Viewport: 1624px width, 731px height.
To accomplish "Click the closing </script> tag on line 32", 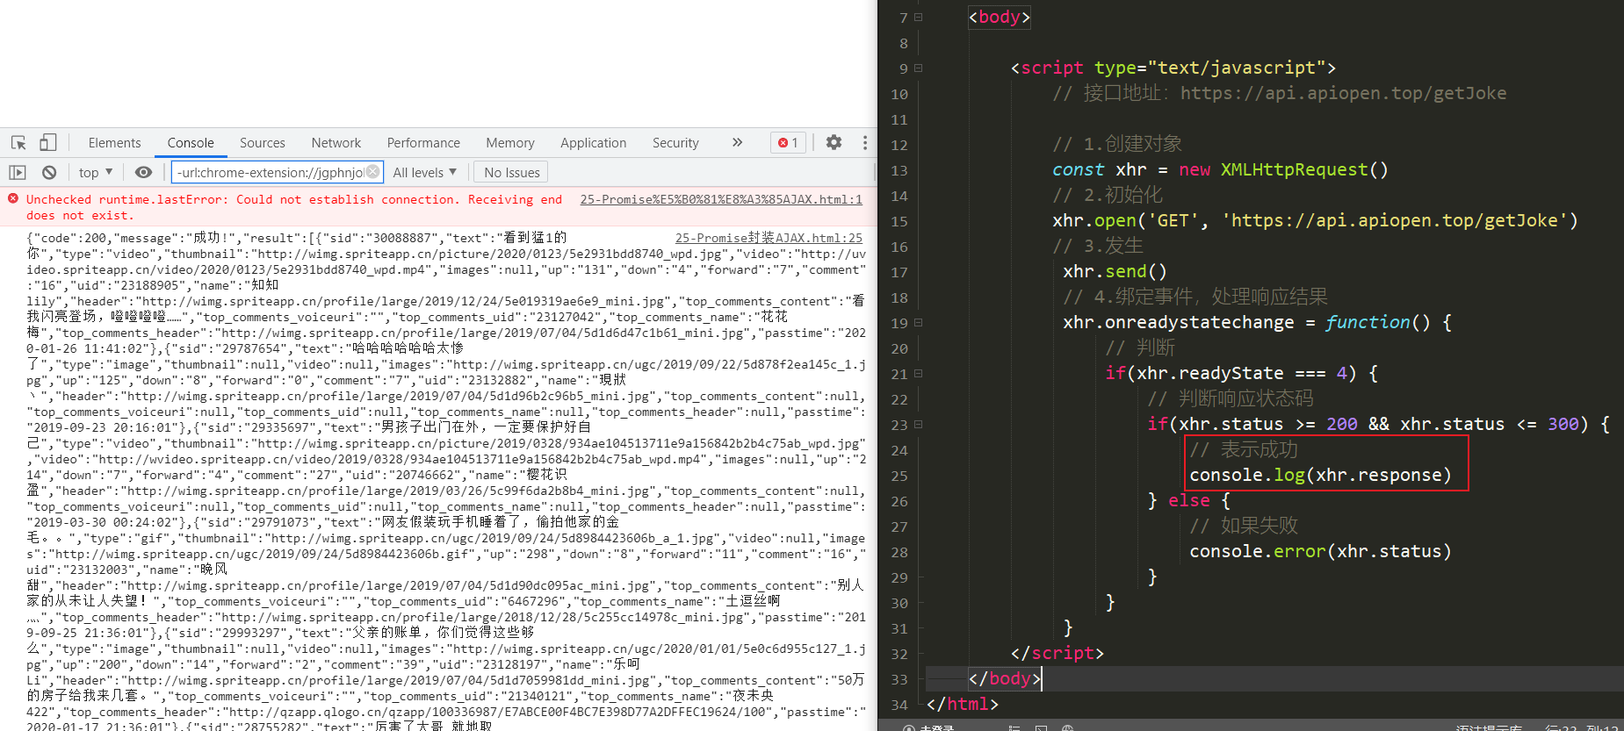I will point(1057,653).
